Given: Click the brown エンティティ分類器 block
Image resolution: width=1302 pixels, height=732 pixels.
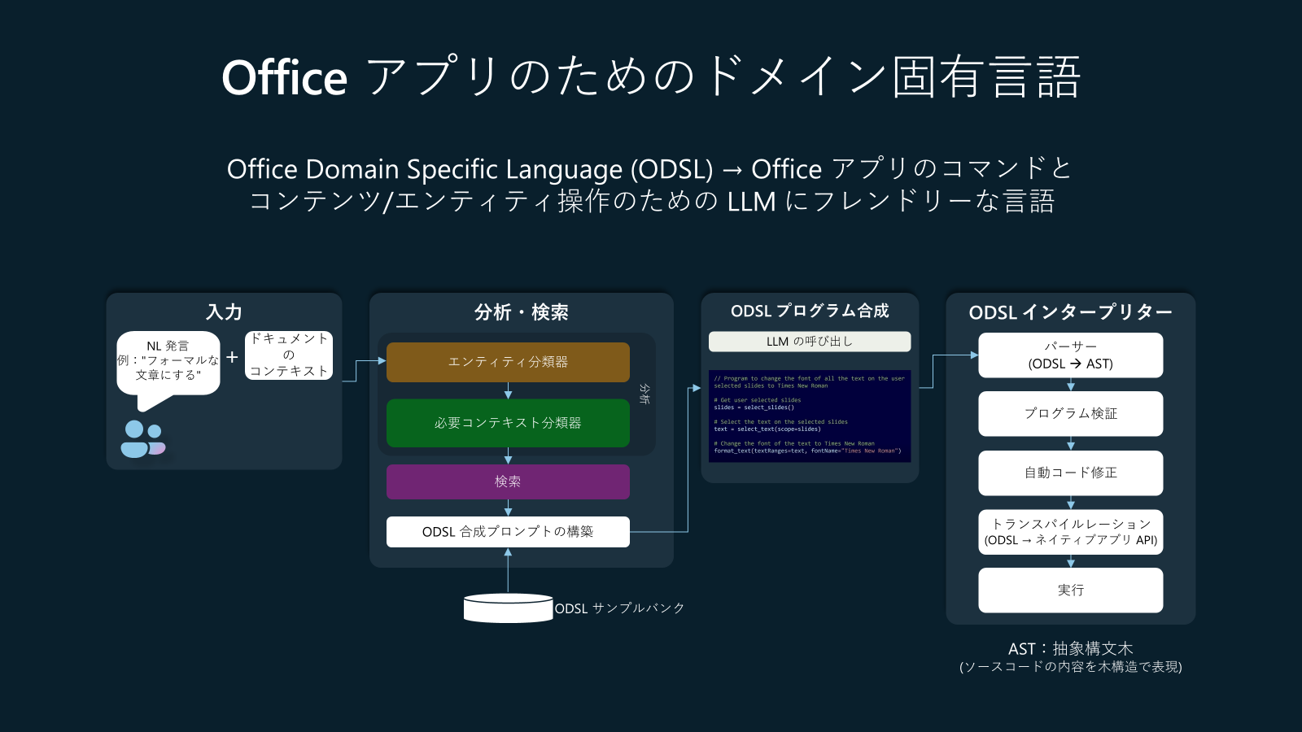Looking at the screenshot, I should pos(508,362).
